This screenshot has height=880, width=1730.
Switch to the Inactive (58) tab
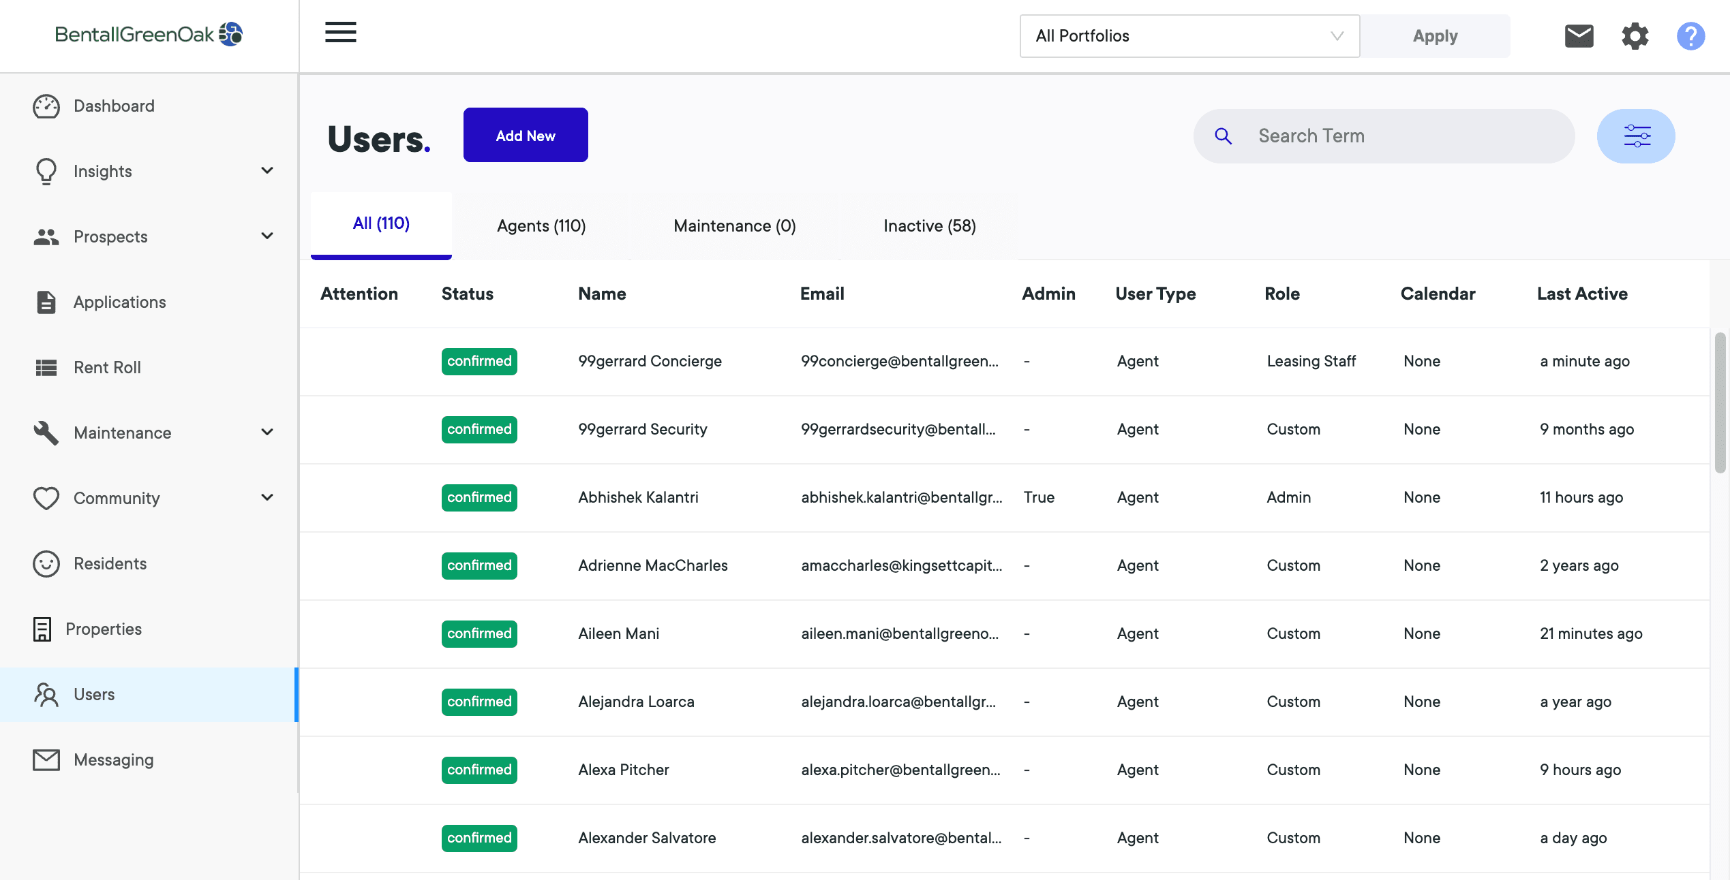(x=930, y=225)
